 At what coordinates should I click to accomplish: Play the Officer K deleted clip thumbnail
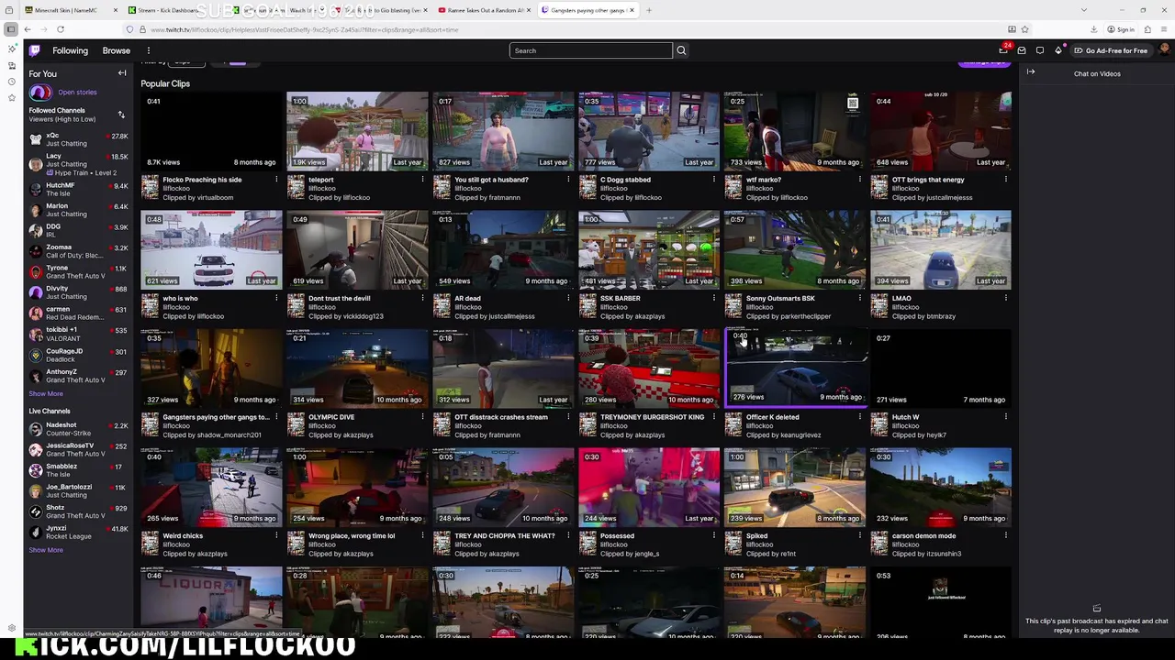(795, 368)
